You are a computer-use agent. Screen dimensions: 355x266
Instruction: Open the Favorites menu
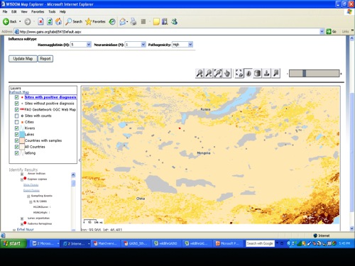pyautogui.click(x=38, y=11)
